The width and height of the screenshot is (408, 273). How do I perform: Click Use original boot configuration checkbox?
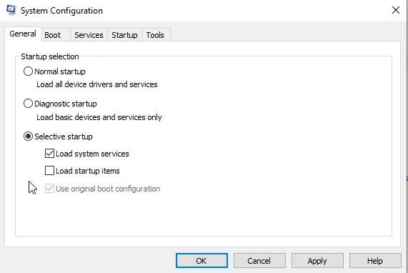49,189
